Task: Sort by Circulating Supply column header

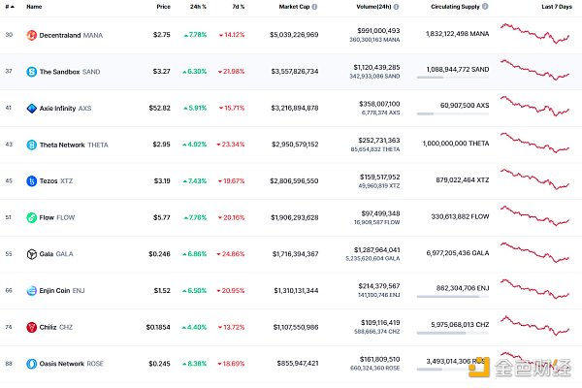Action: point(456,7)
